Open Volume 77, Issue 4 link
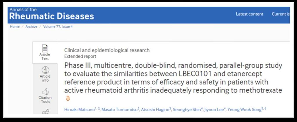 tap(58, 27)
